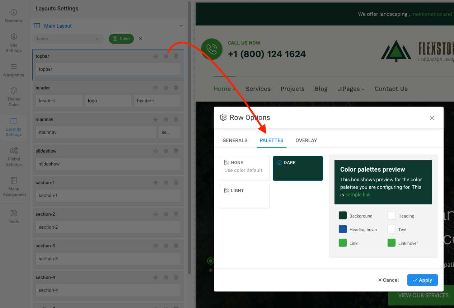Click the topbar row move icon
Viewport: 454px width, 308px height.
[x=156, y=56]
